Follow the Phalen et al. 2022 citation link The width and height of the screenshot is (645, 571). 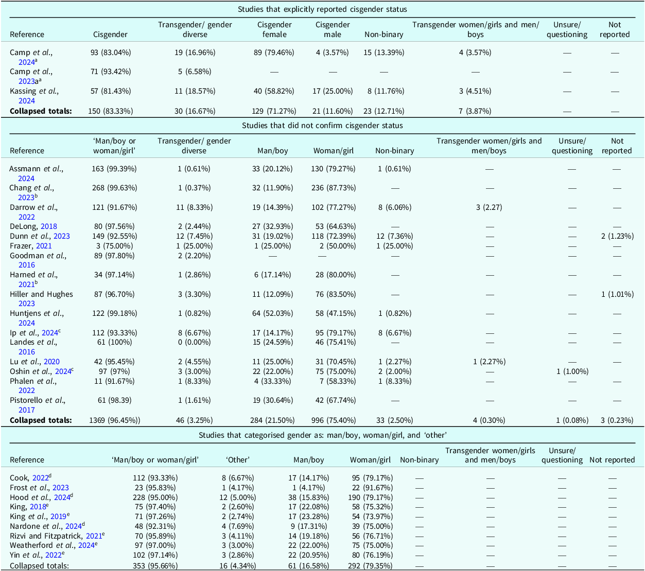click(27, 390)
